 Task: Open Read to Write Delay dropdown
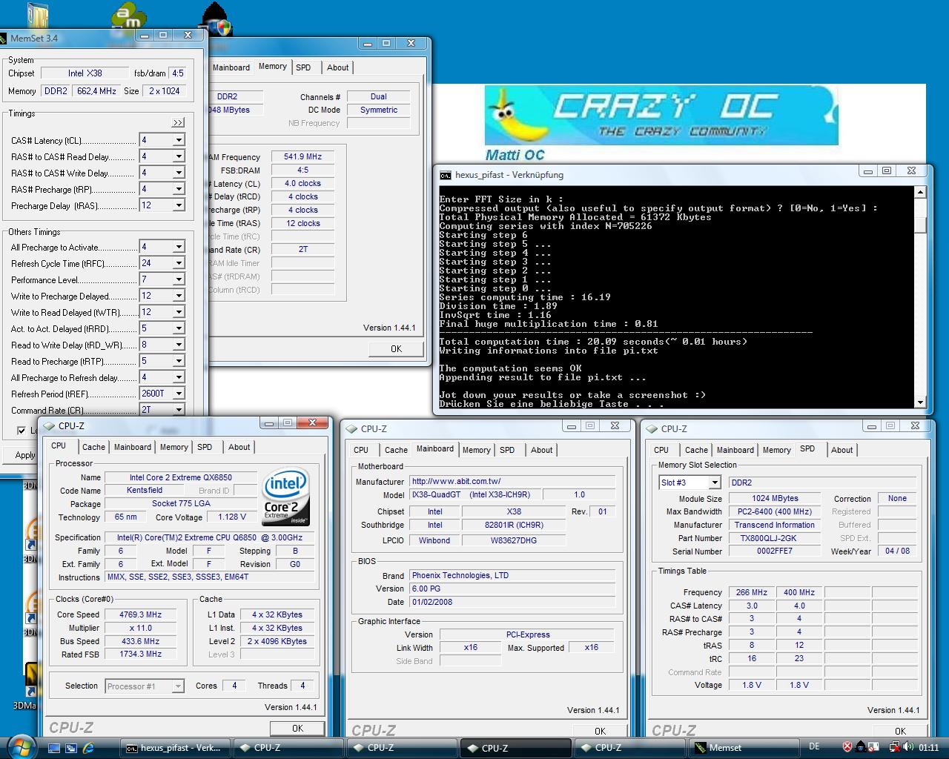click(x=179, y=345)
